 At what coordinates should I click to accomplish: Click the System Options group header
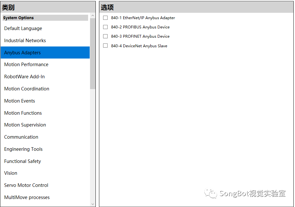(45, 18)
